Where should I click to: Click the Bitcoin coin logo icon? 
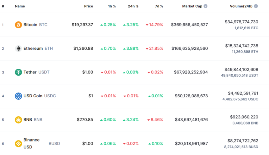click(18, 25)
